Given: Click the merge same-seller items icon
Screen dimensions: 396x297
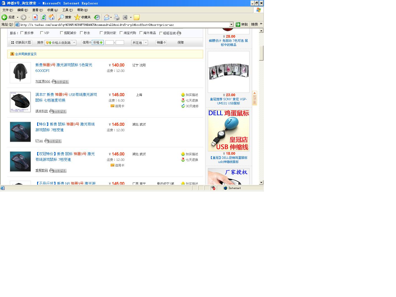Looking at the screenshot, I should (x=12, y=54).
